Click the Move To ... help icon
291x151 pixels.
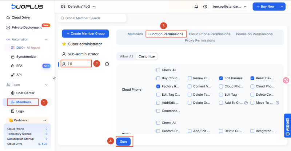coord(277,103)
